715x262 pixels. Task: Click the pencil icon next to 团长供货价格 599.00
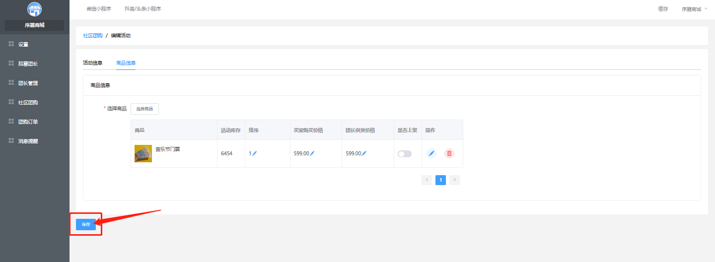(x=364, y=153)
